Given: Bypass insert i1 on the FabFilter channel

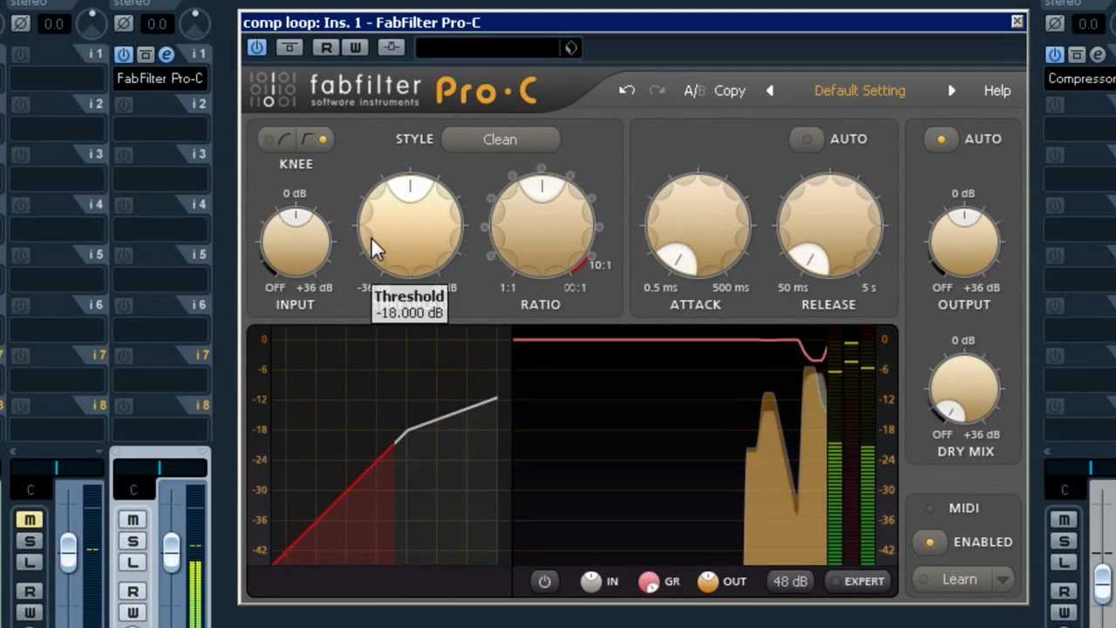Looking at the screenshot, I should (x=123, y=55).
